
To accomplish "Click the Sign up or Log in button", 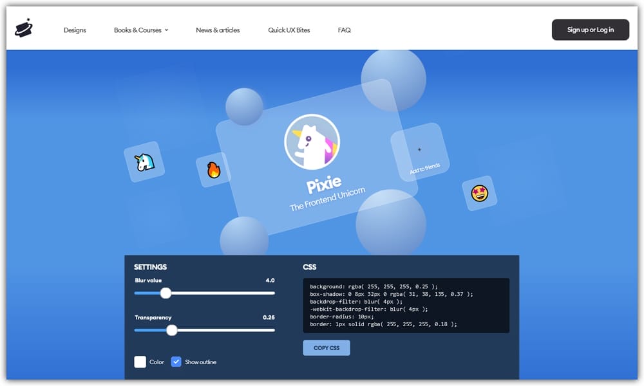I will point(590,29).
